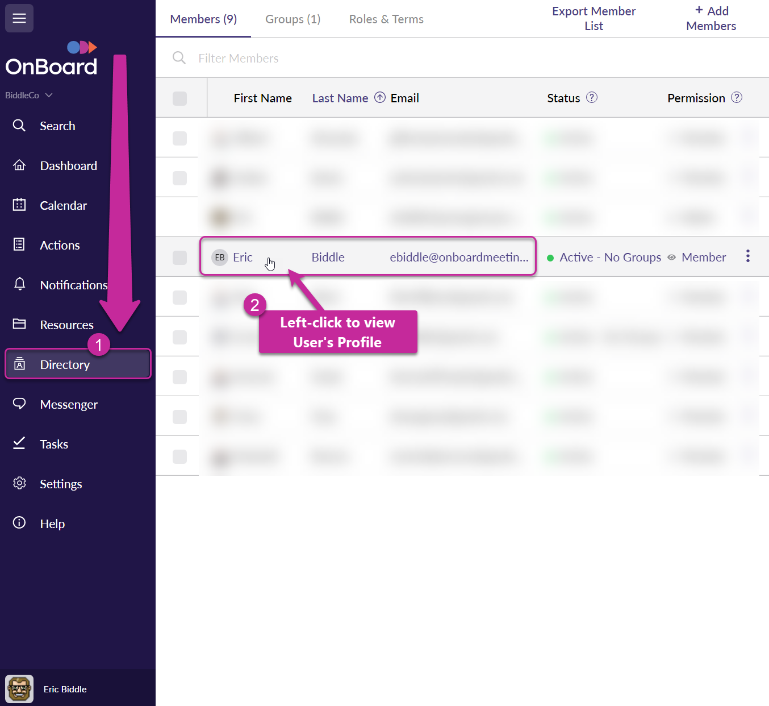Click the eye icon beside Member permission
The image size is (769, 706).
coord(671,258)
